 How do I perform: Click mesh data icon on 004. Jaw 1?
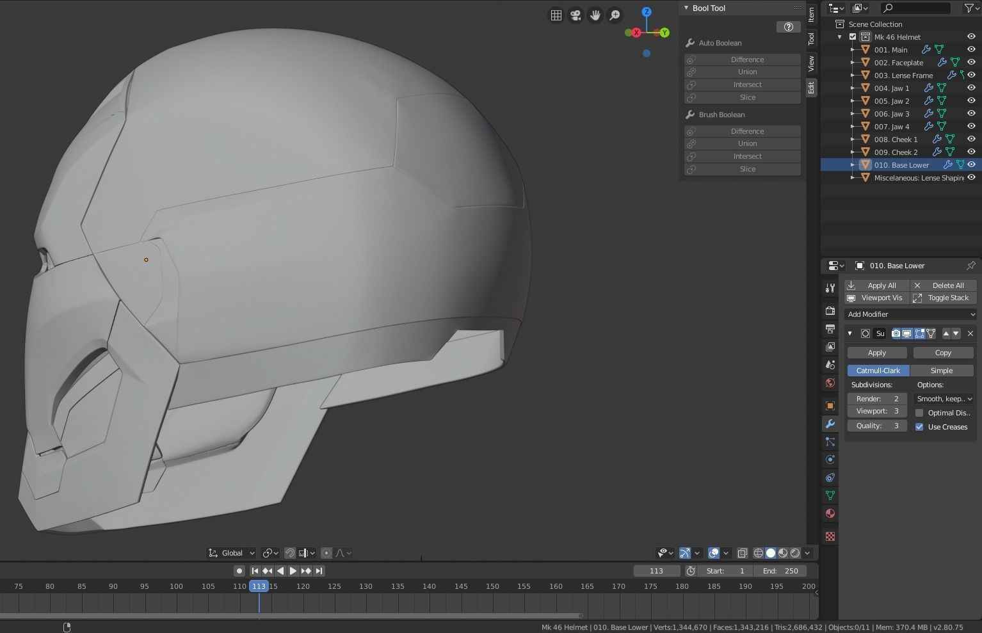click(942, 88)
